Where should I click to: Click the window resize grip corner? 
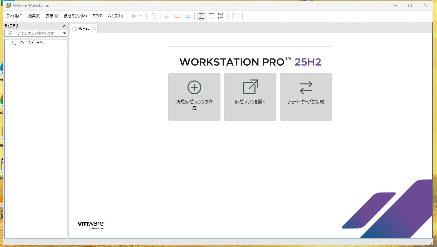430,243
